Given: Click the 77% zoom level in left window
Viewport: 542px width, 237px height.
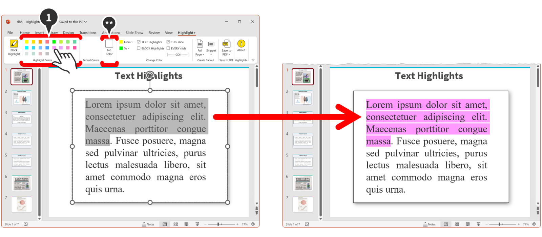Looking at the screenshot, I should [x=245, y=224].
